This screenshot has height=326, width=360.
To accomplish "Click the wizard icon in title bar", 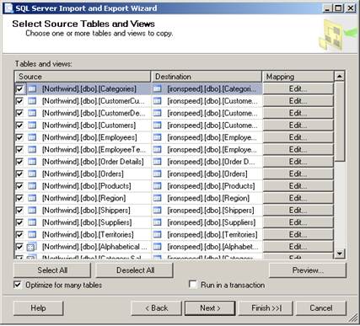I will [8, 8].
